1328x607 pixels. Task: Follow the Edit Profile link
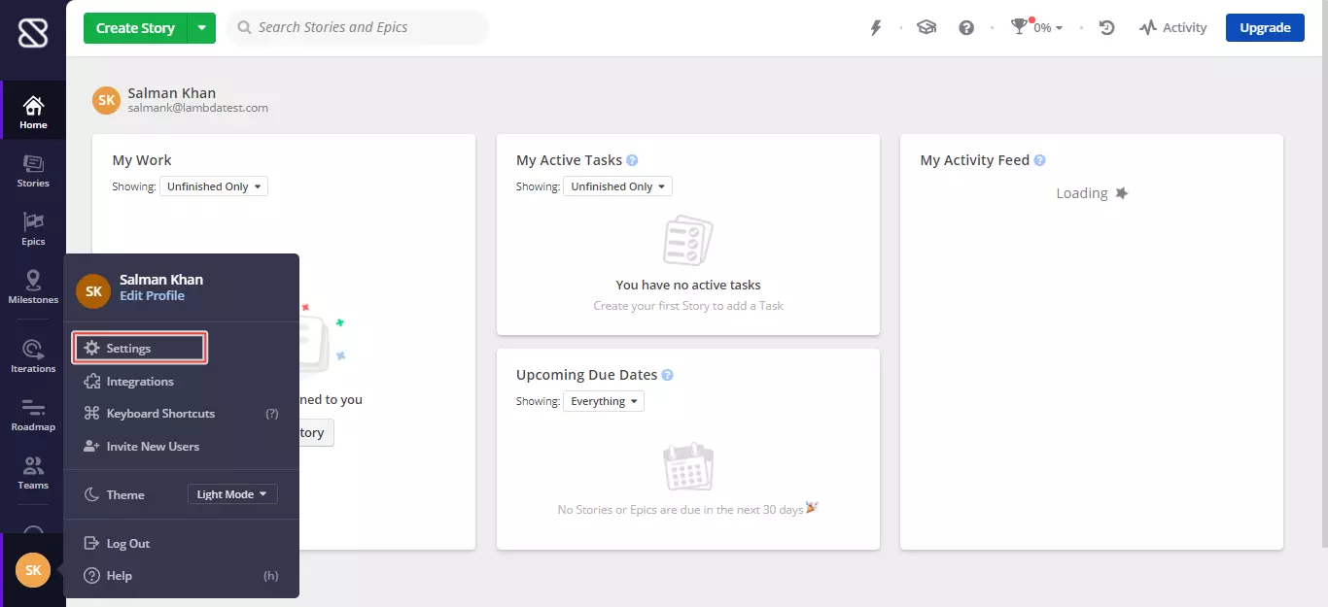coord(152,296)
